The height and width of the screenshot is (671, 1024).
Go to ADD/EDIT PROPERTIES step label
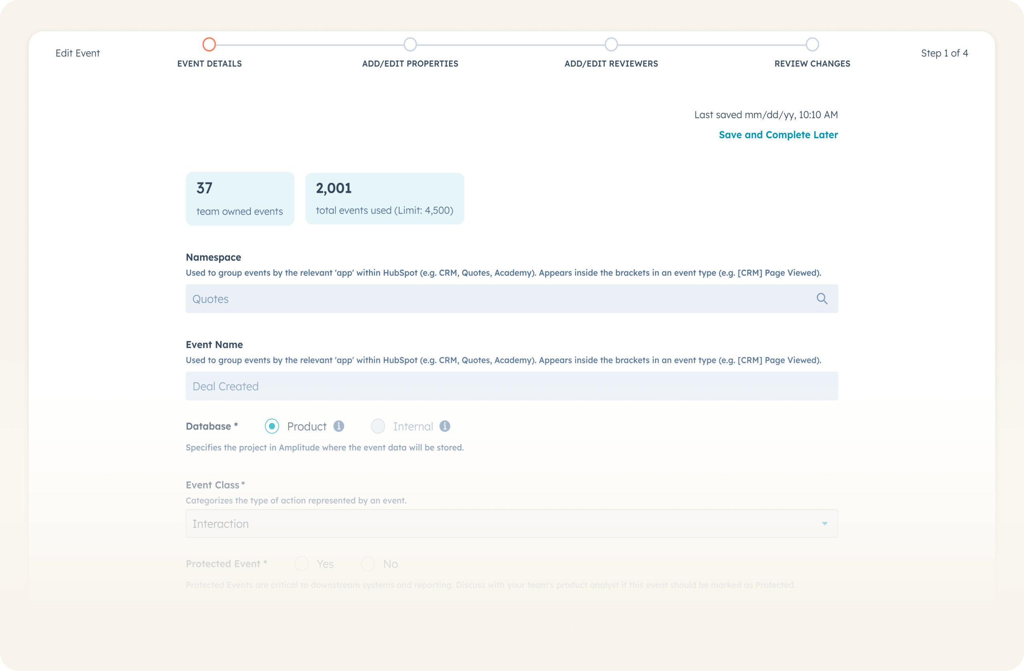tap(410, 64)
